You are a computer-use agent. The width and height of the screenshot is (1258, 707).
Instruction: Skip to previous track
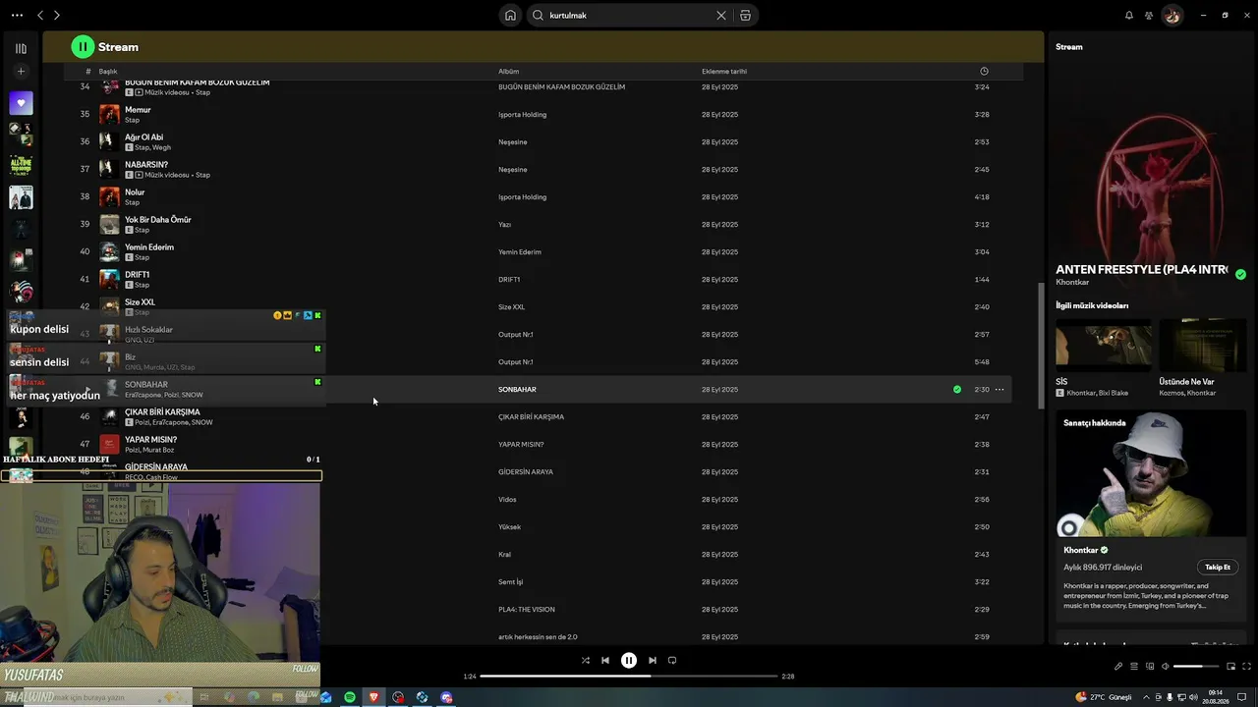pos(605,661)
